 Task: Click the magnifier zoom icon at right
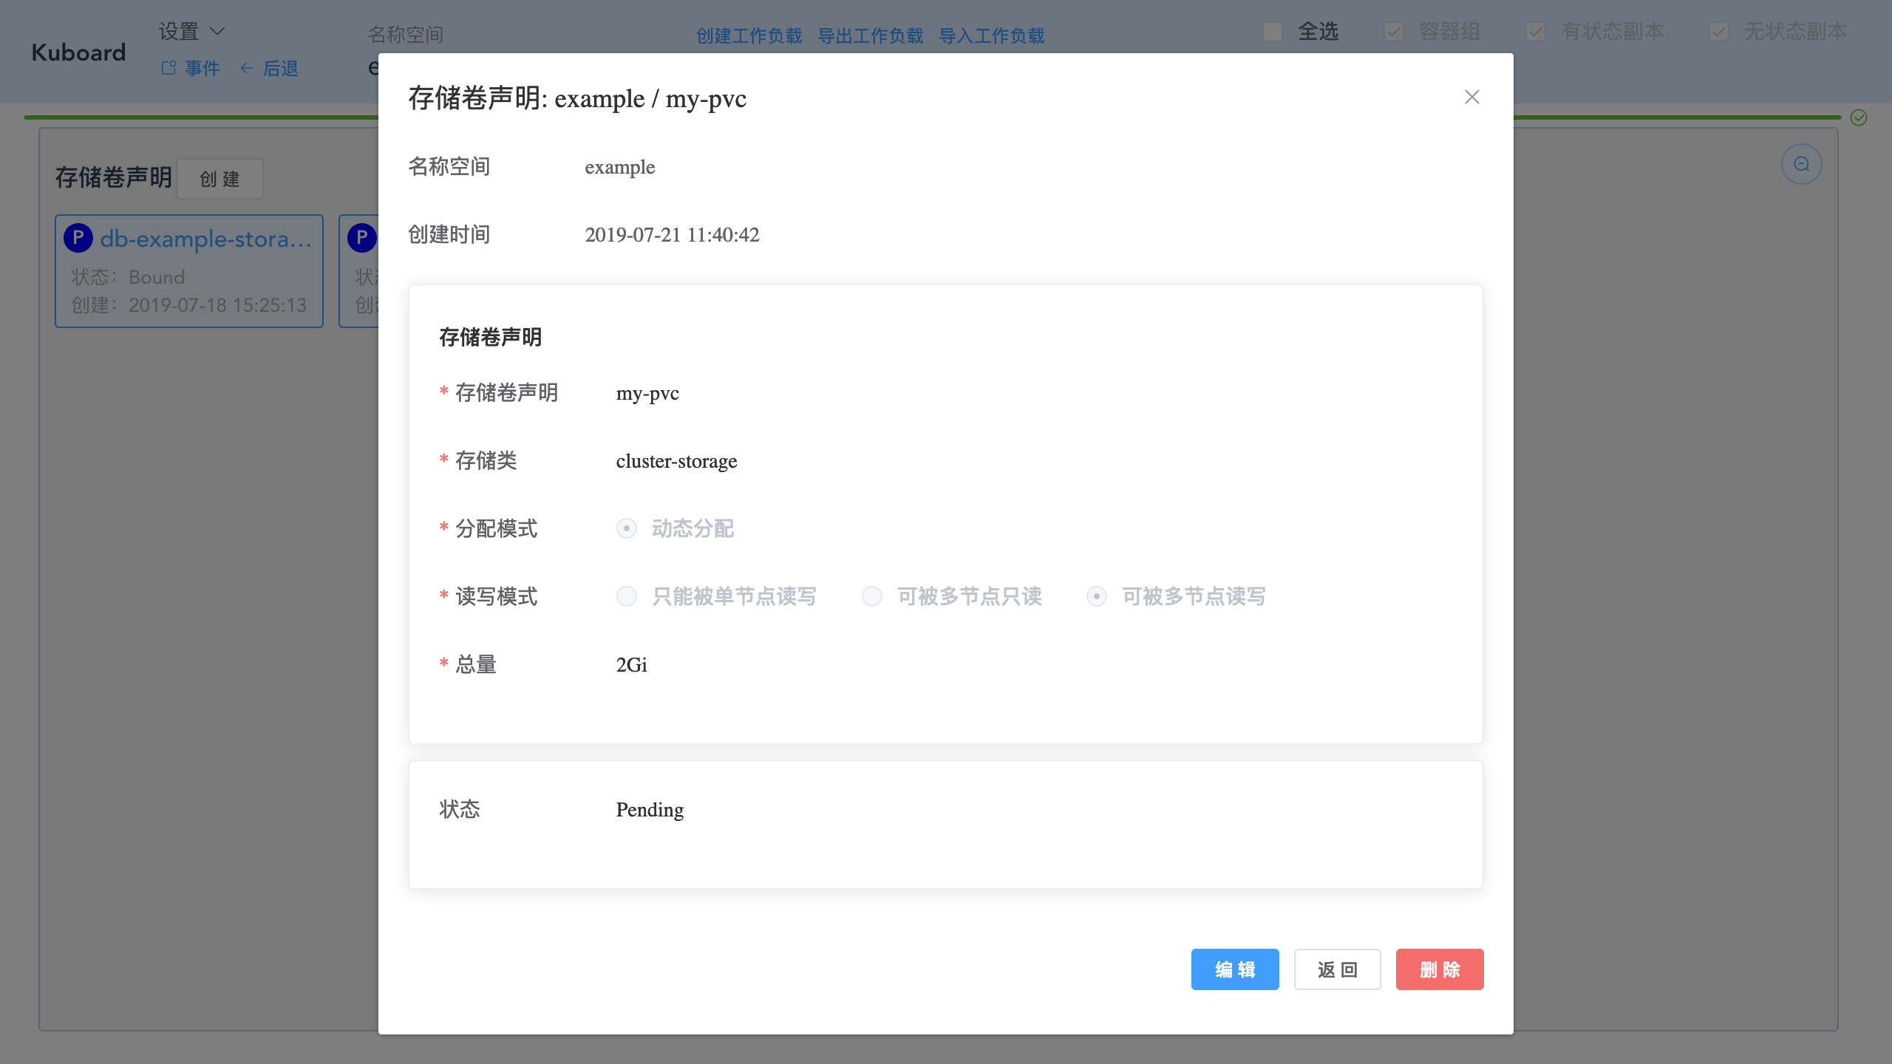(x=1801, y=164)
